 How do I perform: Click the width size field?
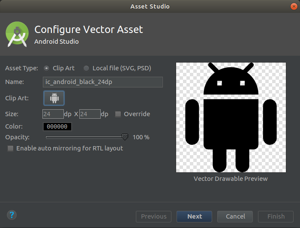pyautogui.click(x=53, y=114)
